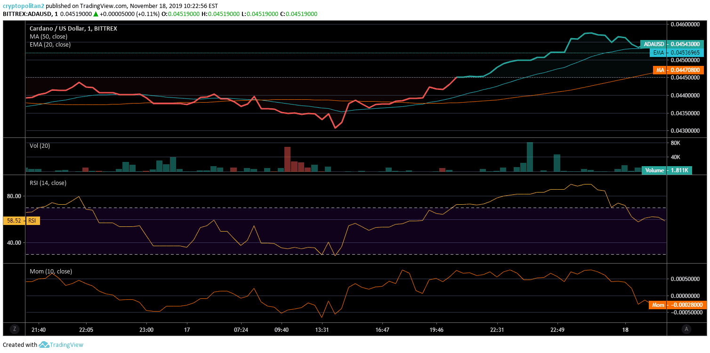Image resolution: width=710 pixels, height=353 pixels.
Task: Select the RSI (14, close) pane legend
Action: pos(48,183)
